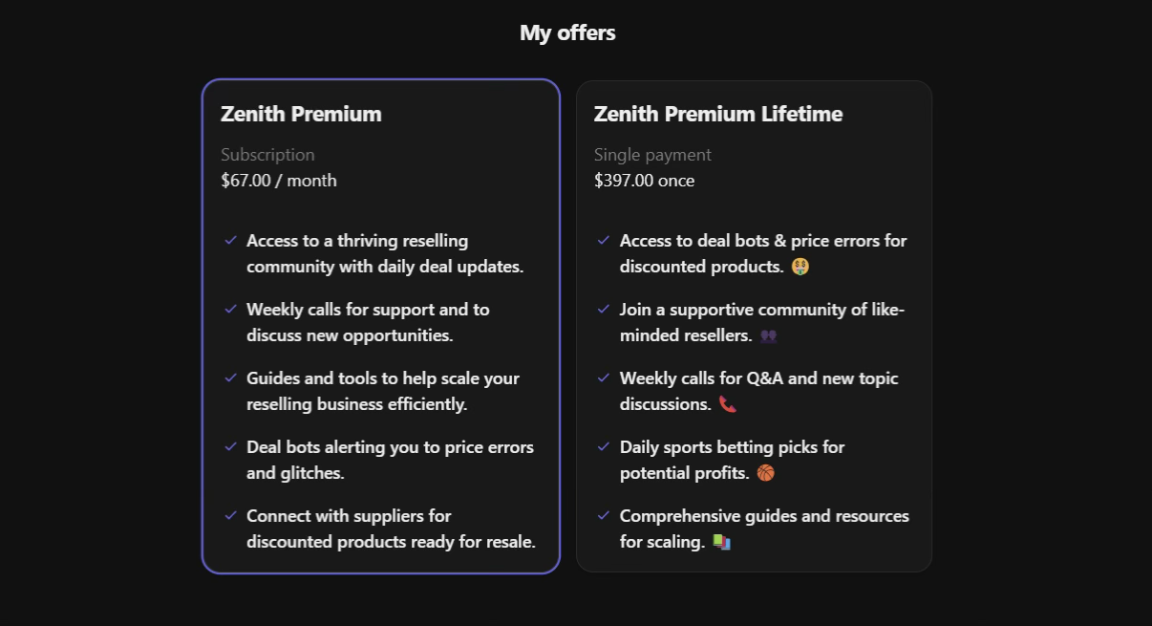Click the $67.00 per month price
Viewport: 1152px width, 626px height.
point(279,180)
